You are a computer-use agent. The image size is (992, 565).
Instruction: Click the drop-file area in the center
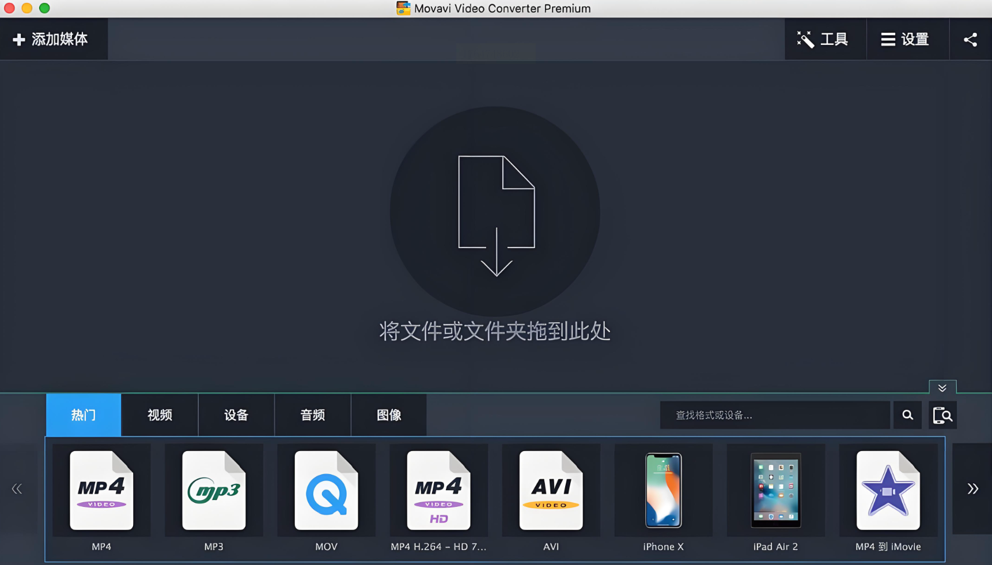click(495, 212)
